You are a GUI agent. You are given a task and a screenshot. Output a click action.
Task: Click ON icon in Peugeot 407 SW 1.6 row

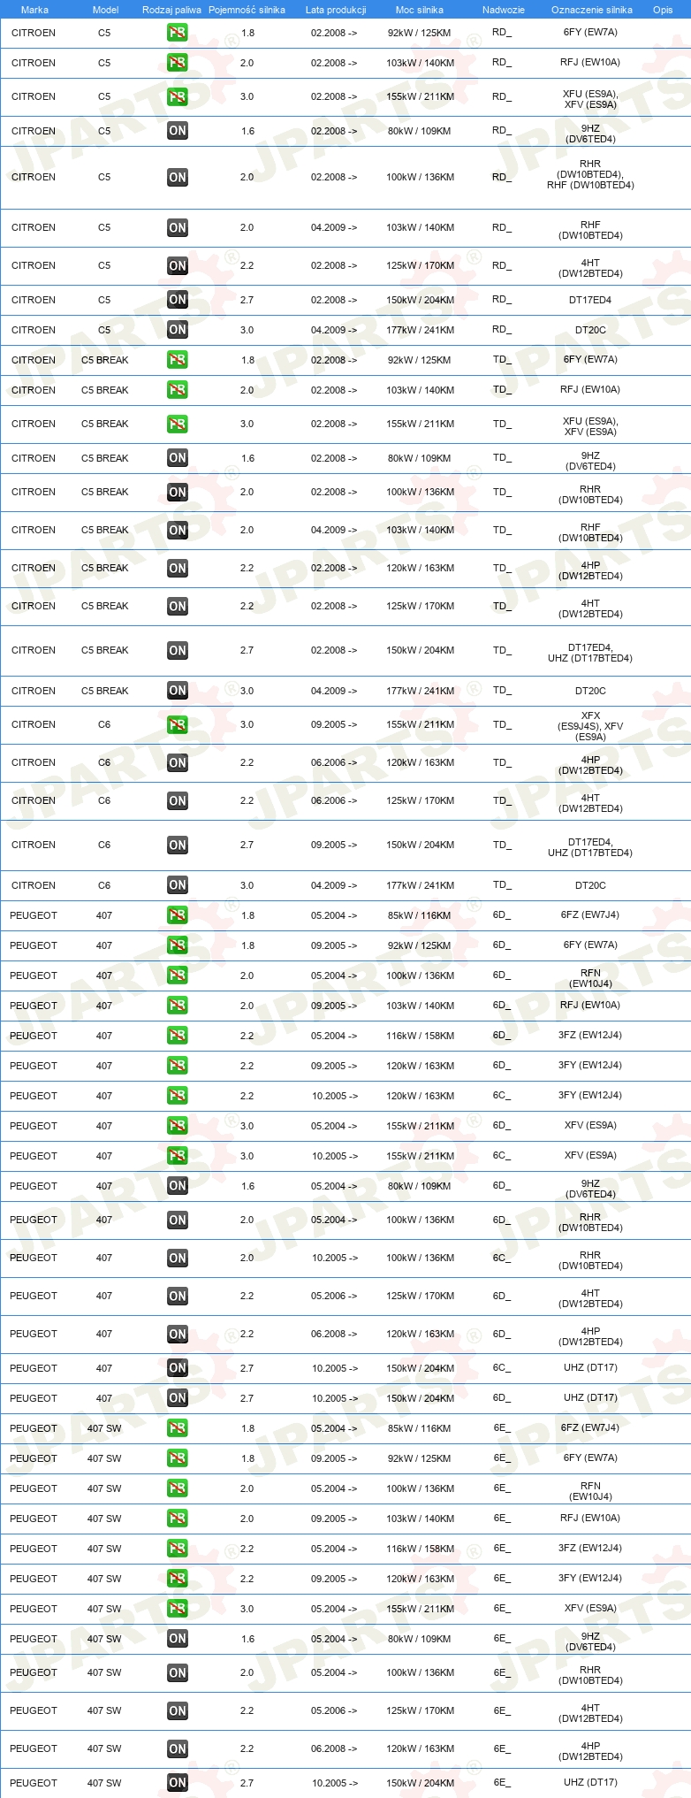tap(178, 1639)
